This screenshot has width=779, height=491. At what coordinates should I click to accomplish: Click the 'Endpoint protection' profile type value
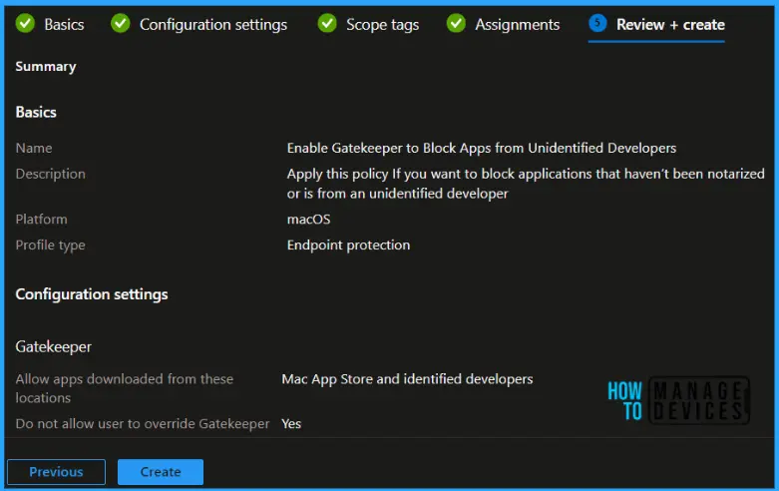(x=348, y=245)
